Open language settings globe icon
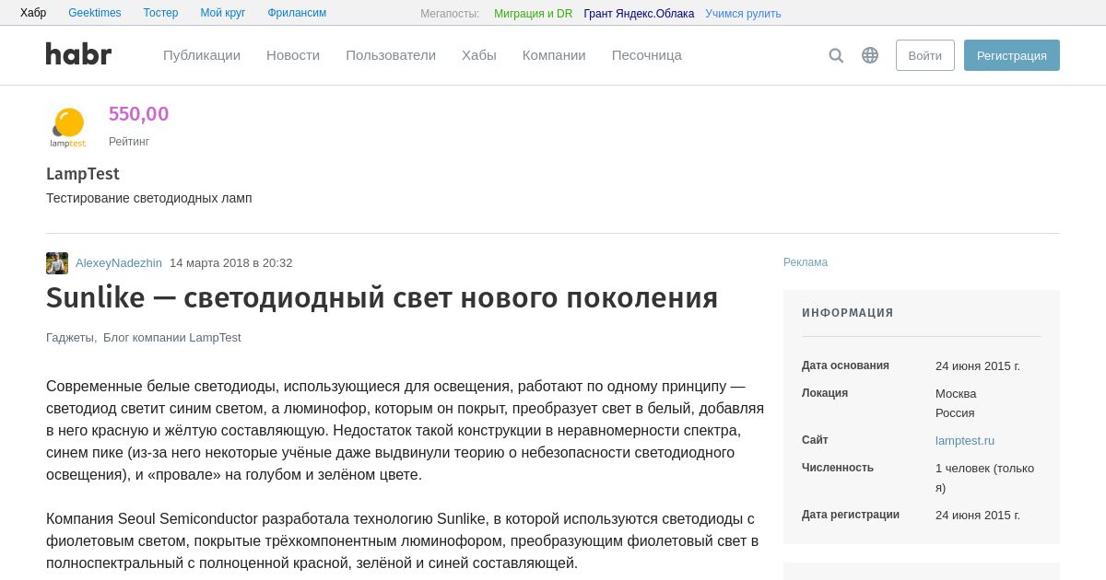This screenshot has width=1106, height=580. click(870, 55)
